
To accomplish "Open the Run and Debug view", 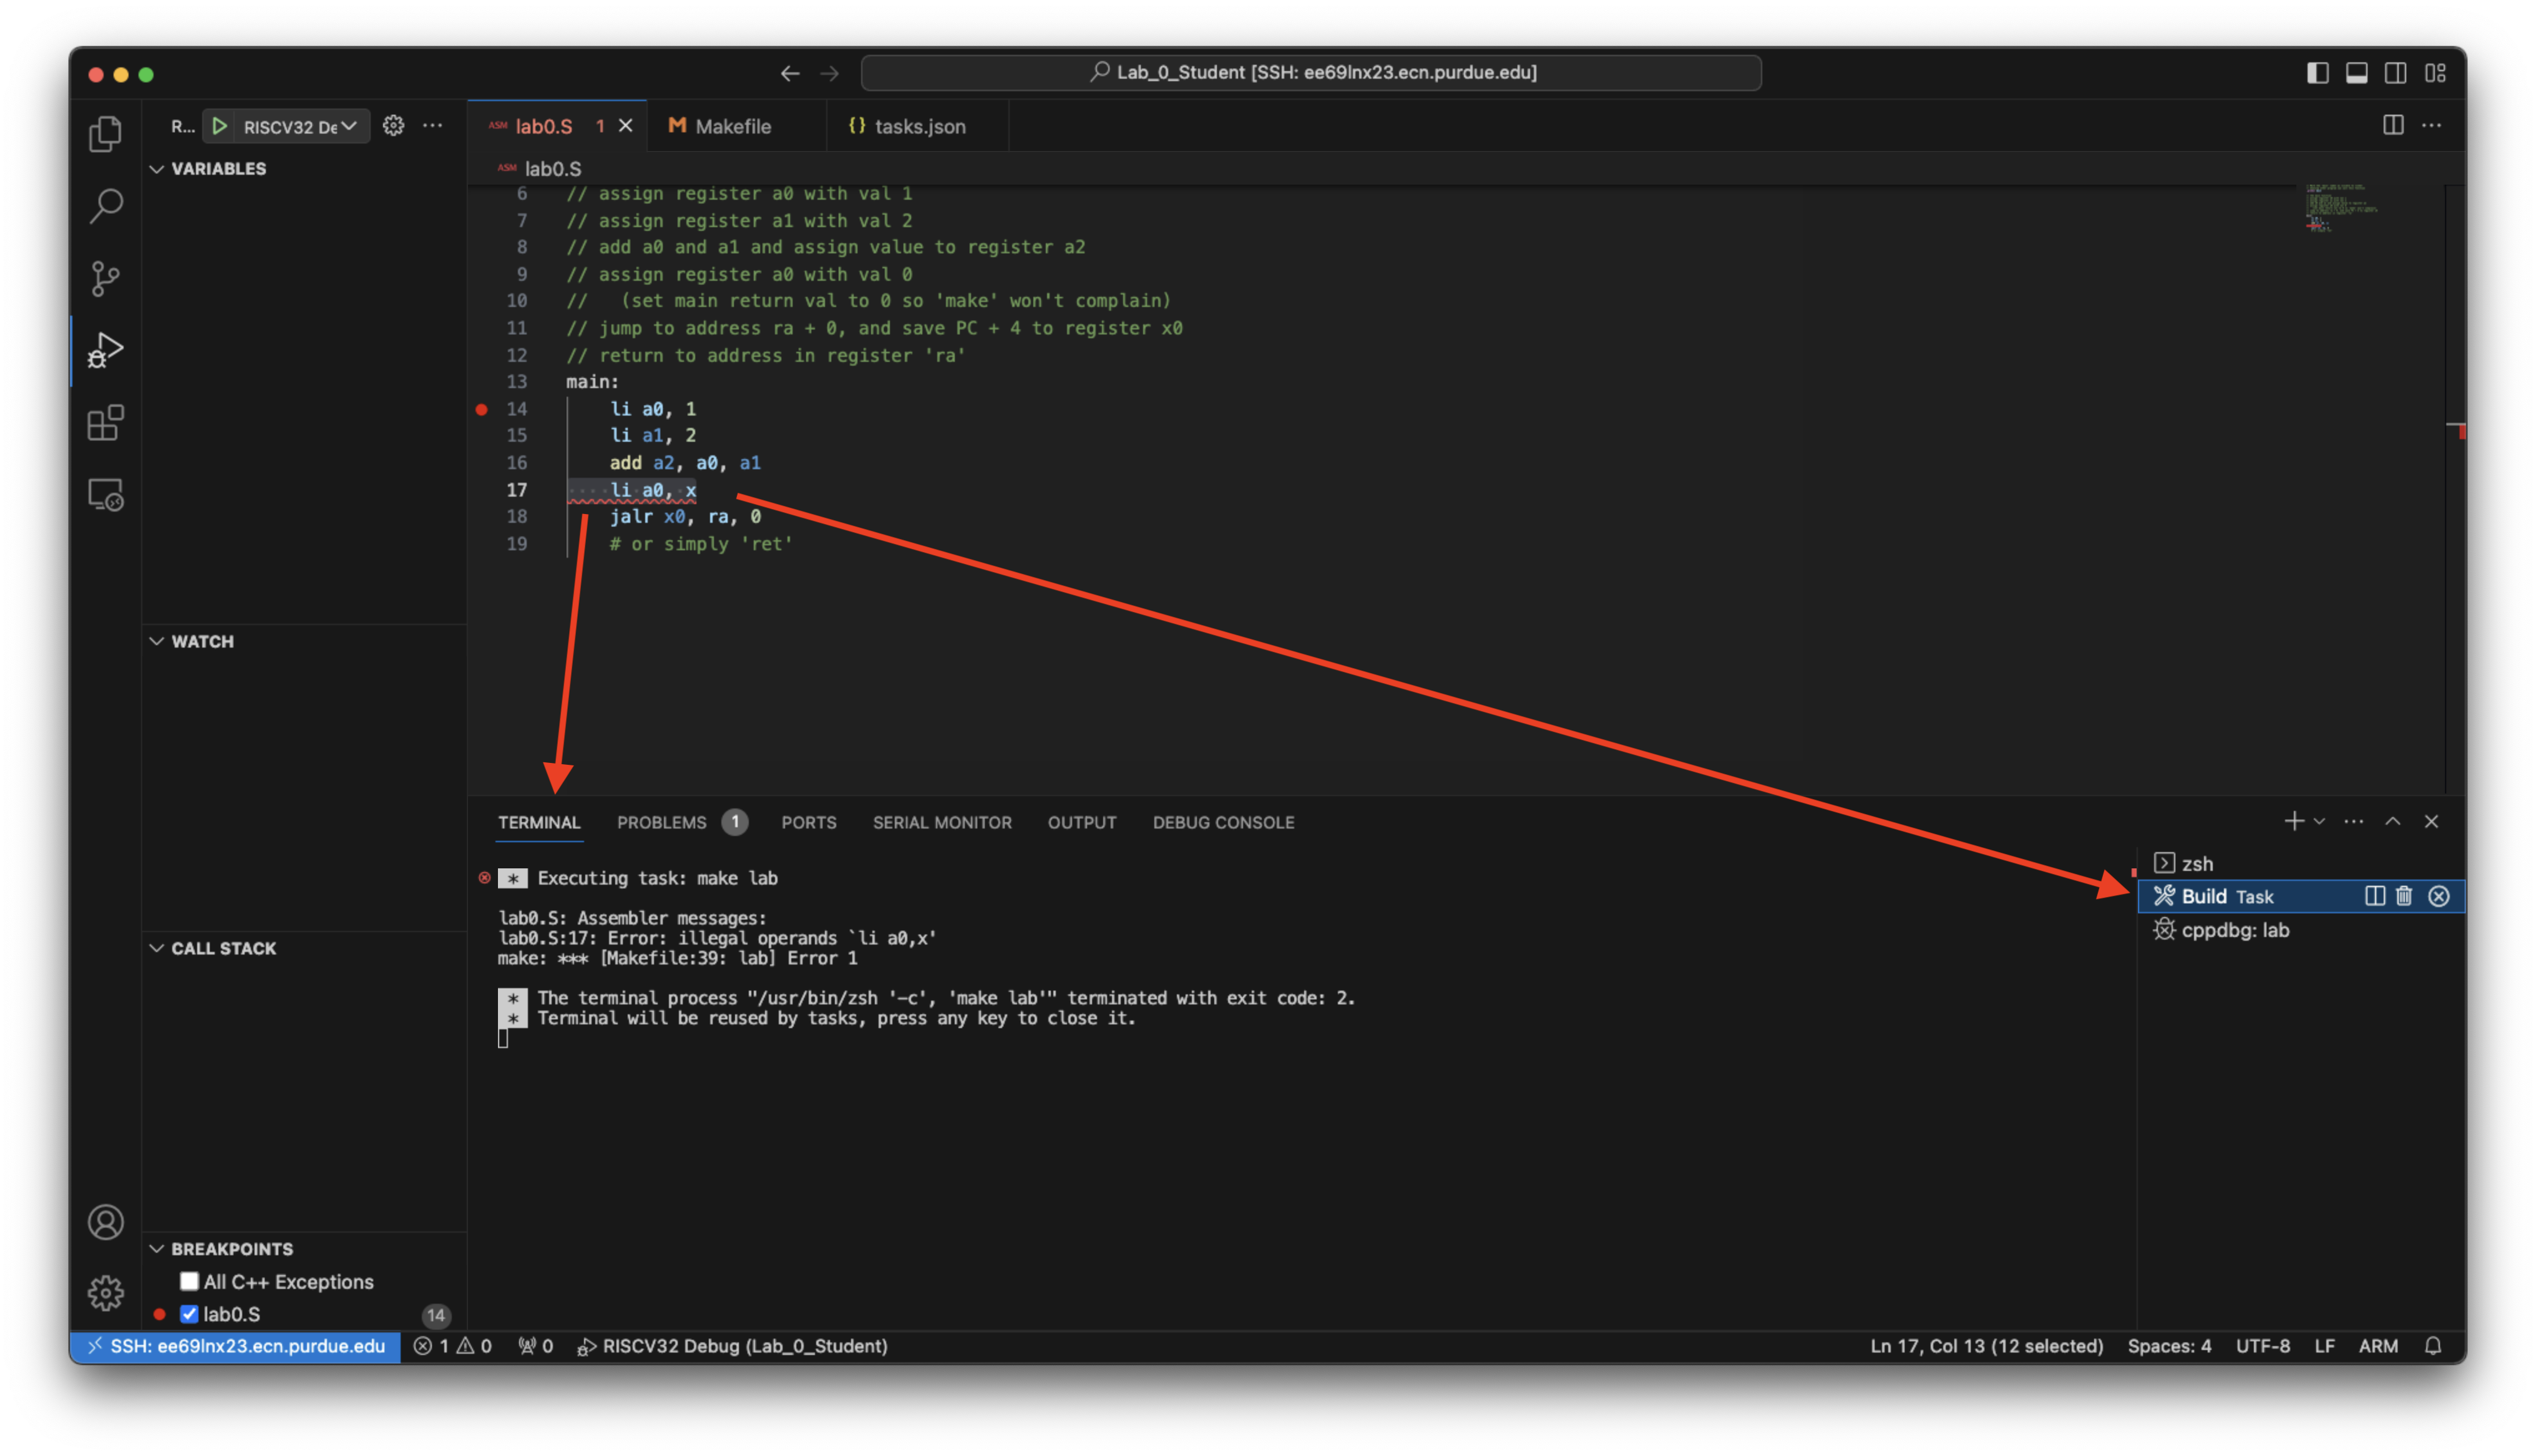I will point(105,351).
